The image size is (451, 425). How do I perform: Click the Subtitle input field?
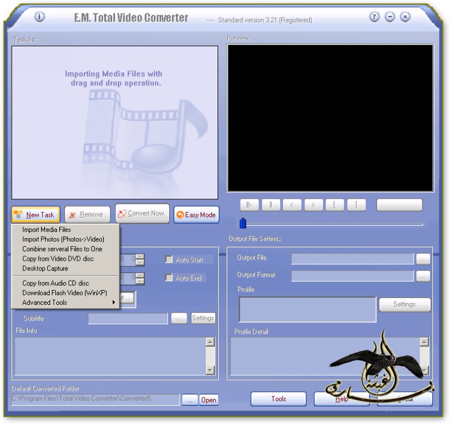[x=128, y=319]
